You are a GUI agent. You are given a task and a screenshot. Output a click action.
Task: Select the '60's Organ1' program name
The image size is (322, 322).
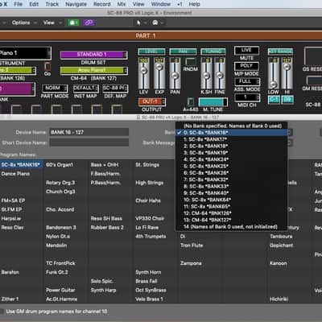pyautogui.click(x=60, y=165)
